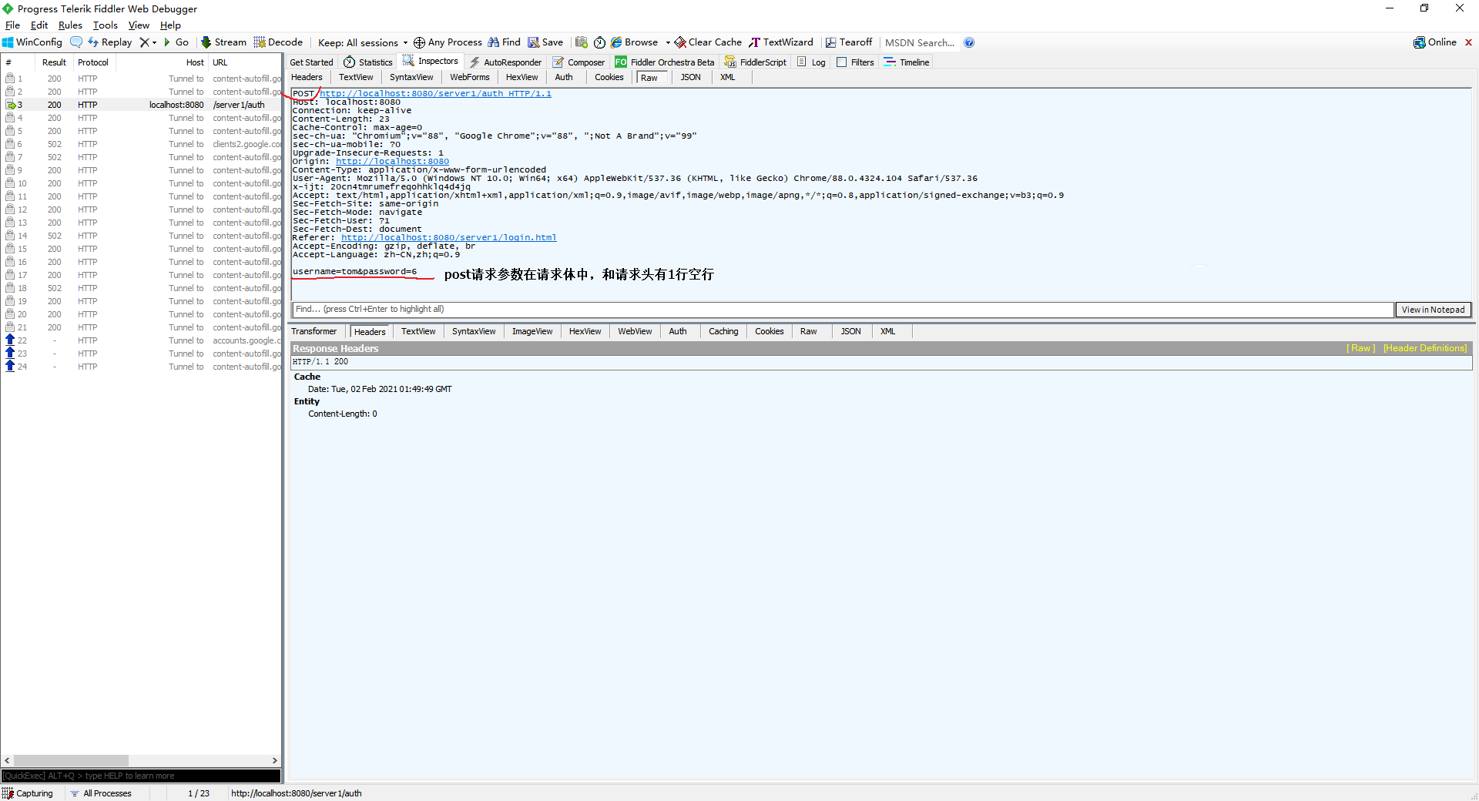
Task: Open the Composer tab
Action: click(x=579, y=62)
